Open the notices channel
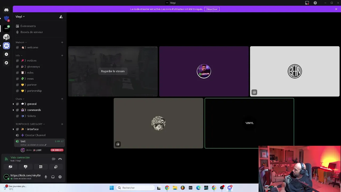The height and width of the screenshot is (192, 341). pyautogui.click(x=39, y=61)
